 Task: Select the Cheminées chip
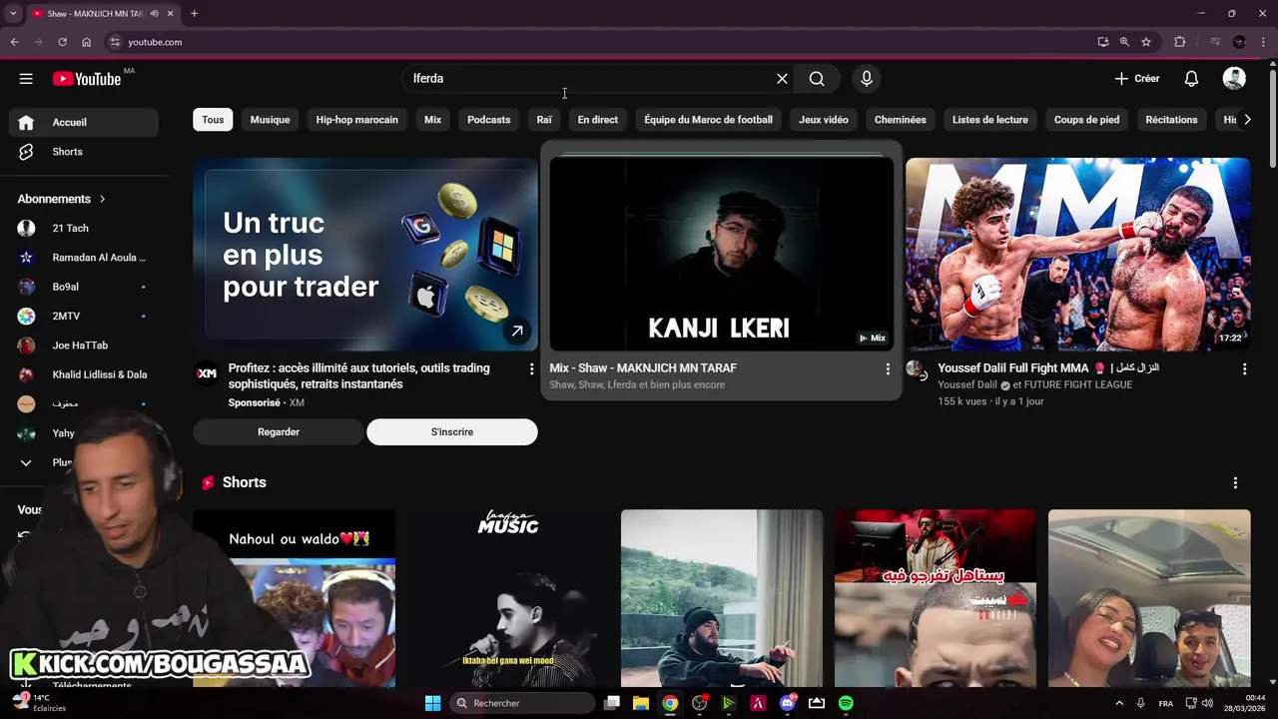tap(901, 120)
